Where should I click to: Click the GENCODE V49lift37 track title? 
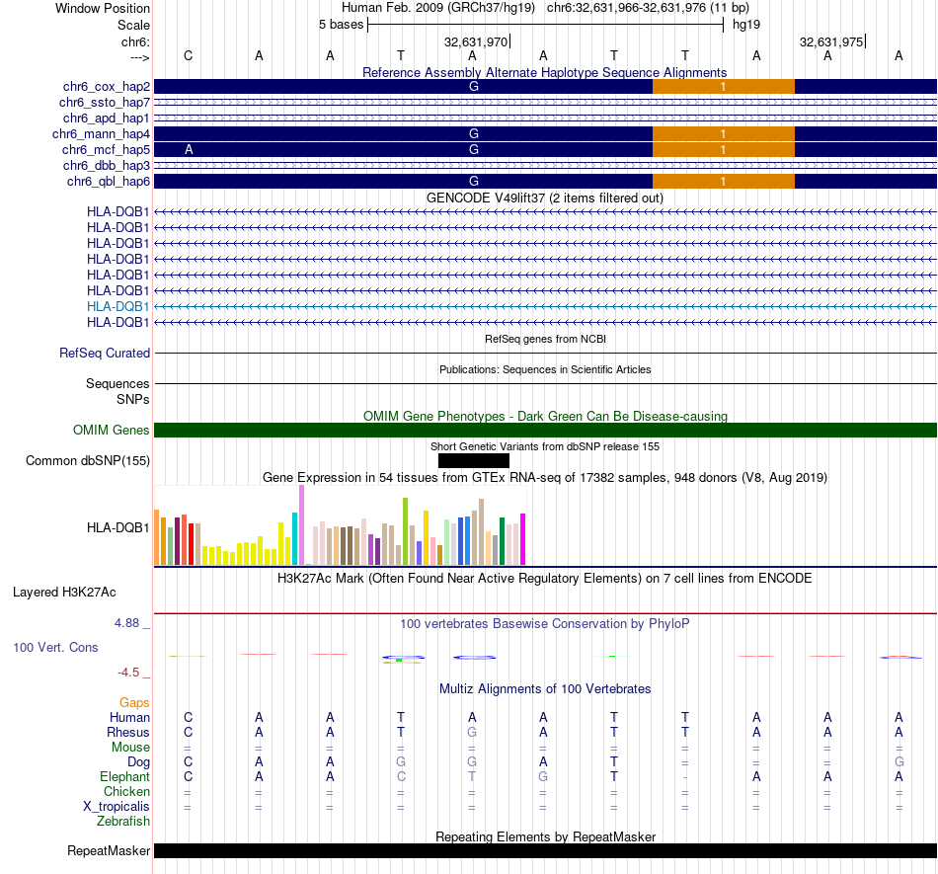544,199
